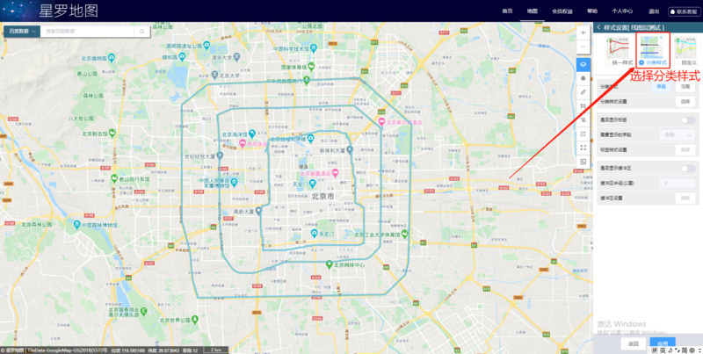
Task: Zoom in the map with plus button
Action: (x=583, y=33)
